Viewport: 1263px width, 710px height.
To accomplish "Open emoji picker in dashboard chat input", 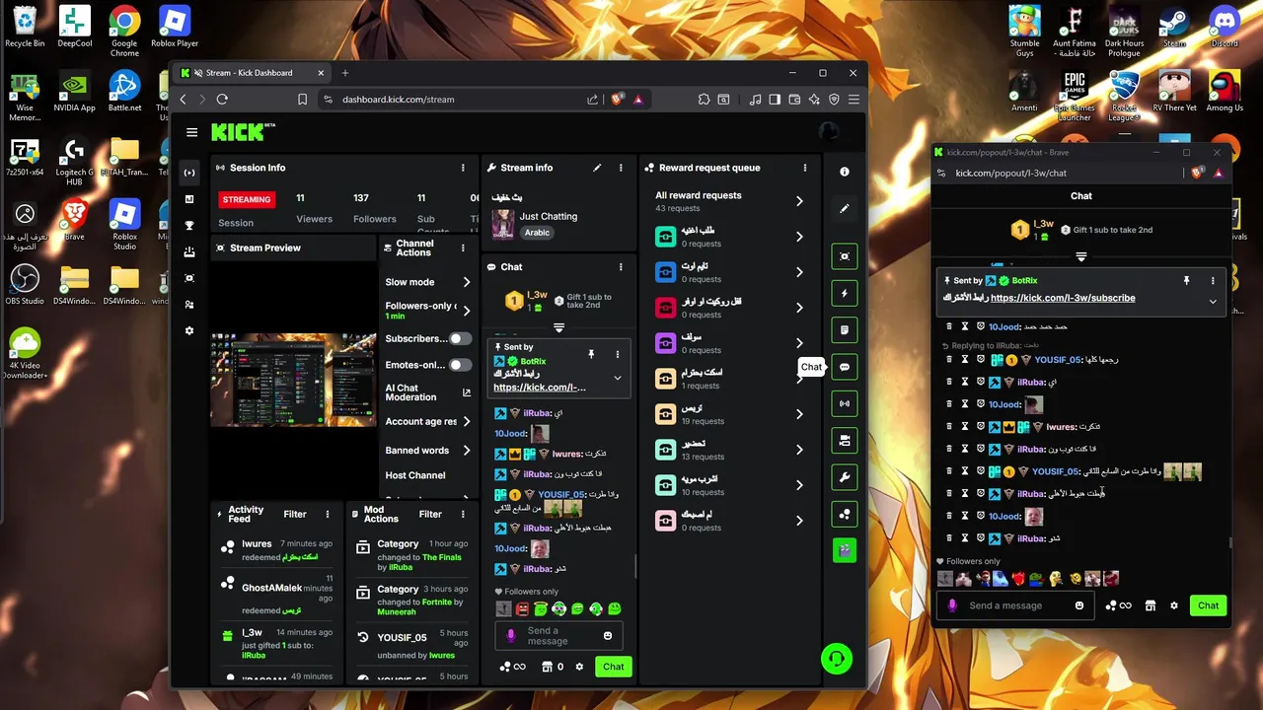I will coord(608,636).
